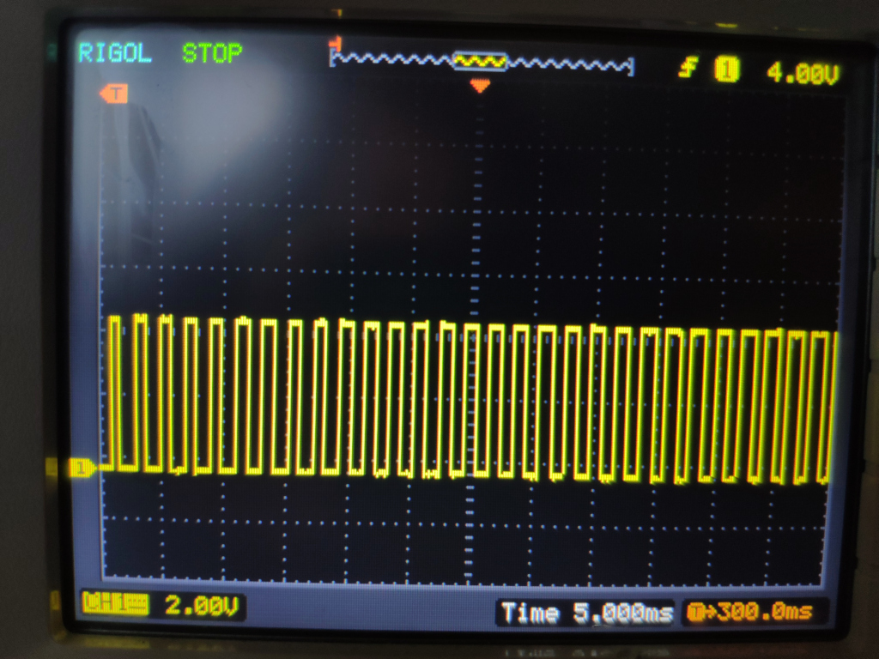Click the 300.0ms trigger offset readout

tap(762, 613)
